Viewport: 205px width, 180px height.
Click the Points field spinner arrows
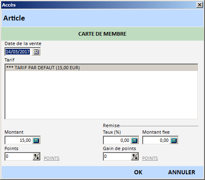pyautogui.click(x=36, y=157)
